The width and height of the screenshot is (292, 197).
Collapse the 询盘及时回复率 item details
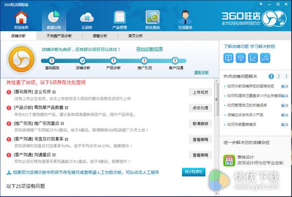[67, 139]
